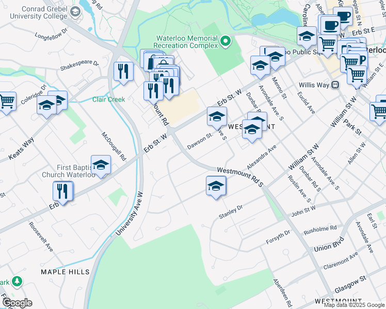Open restaurant marker near Shakespeare Dr

[x=123, y=72]
